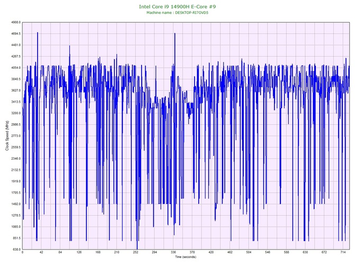This screenshot has width=355, height=266.
Task: Click the 378 time axis tick label
Action: pos(192,252)
